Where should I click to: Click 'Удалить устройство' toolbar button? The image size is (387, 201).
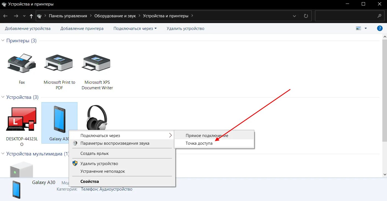coord(185,29)
